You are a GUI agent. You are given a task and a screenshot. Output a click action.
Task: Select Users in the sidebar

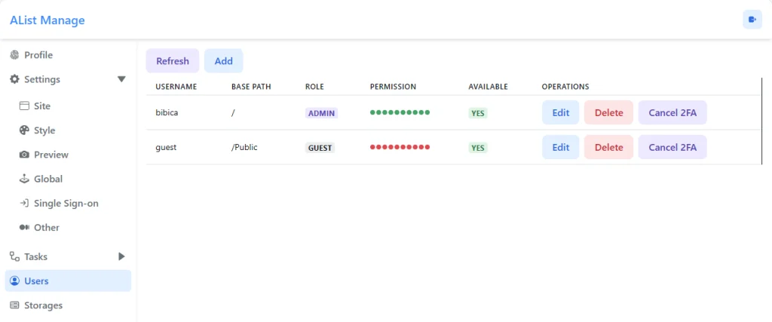pyautogui.click(x=36, y=281)
